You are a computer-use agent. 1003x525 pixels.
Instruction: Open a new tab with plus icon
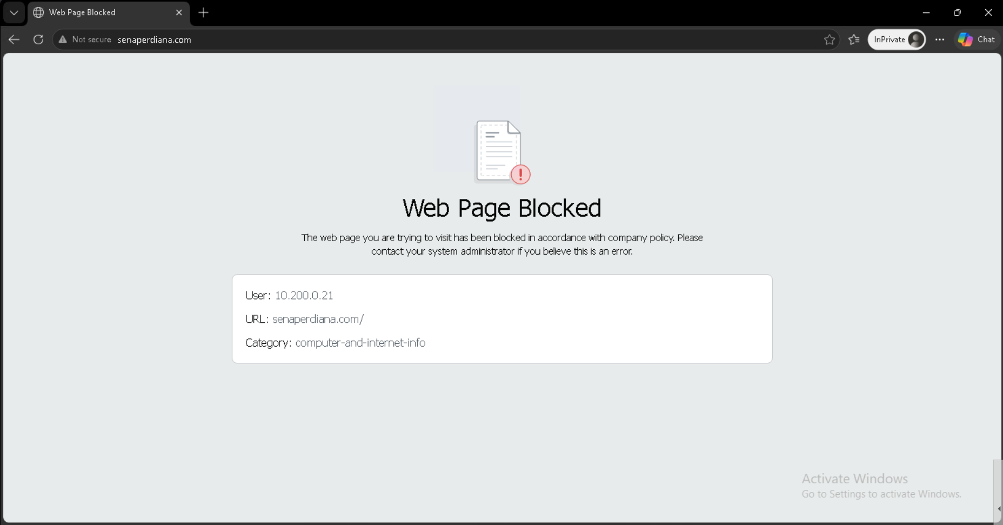[203, 12]
